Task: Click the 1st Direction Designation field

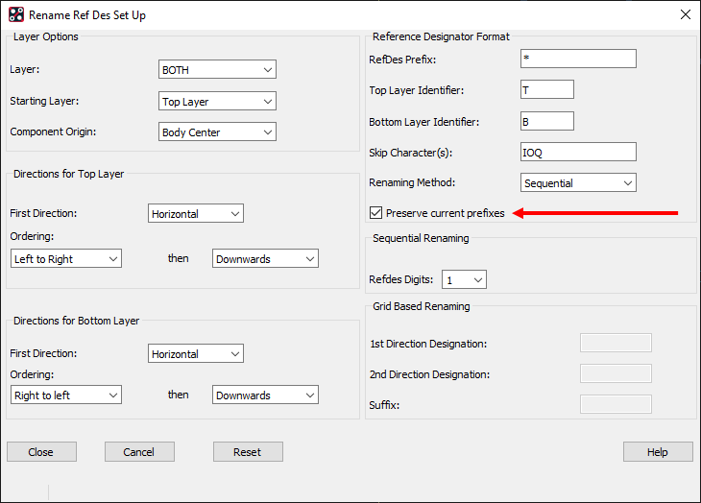Action: point(616,343)
